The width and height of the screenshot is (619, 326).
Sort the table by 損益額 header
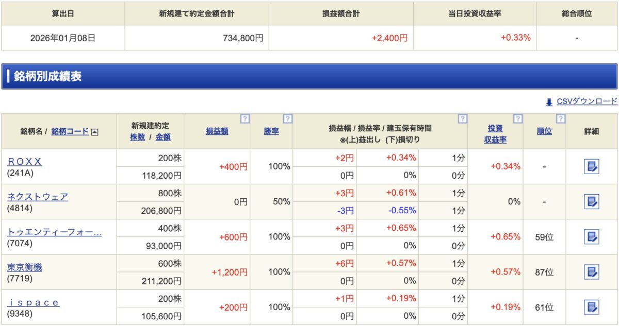pyautogui.click(x=217, y=131)
